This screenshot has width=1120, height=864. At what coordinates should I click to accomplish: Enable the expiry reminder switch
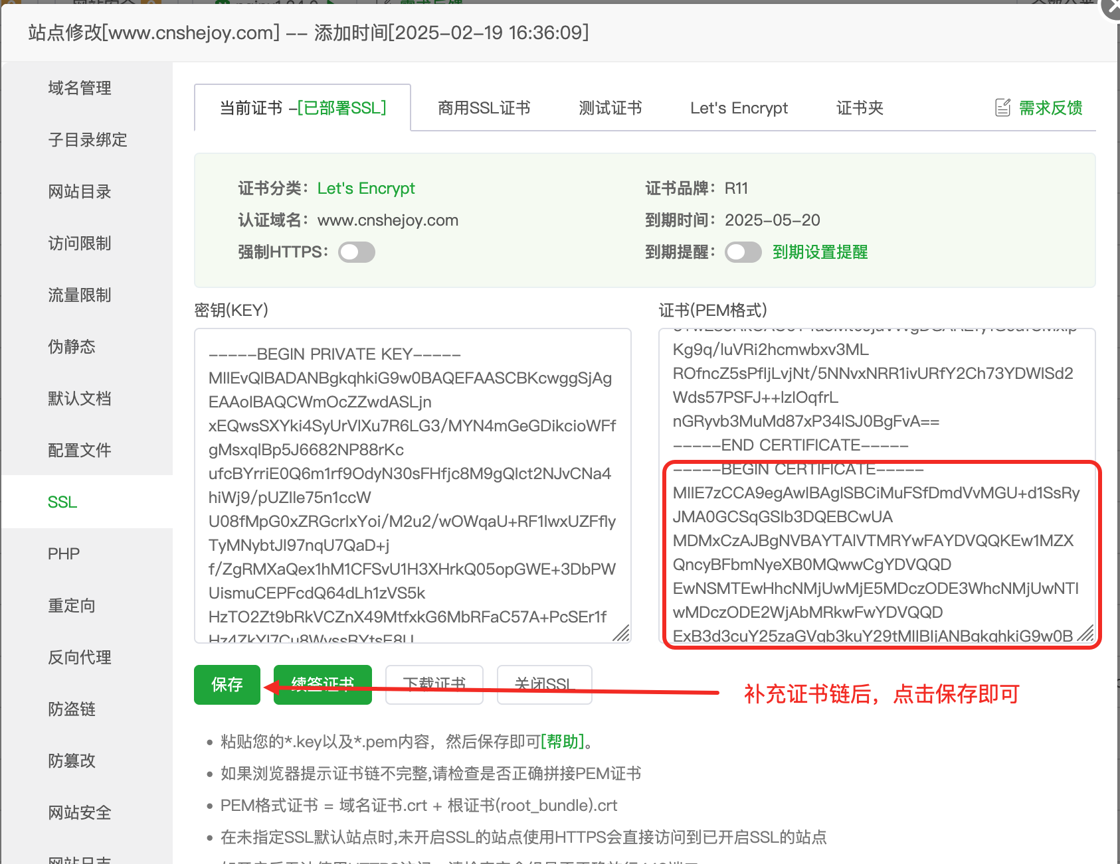coord(743,252)
